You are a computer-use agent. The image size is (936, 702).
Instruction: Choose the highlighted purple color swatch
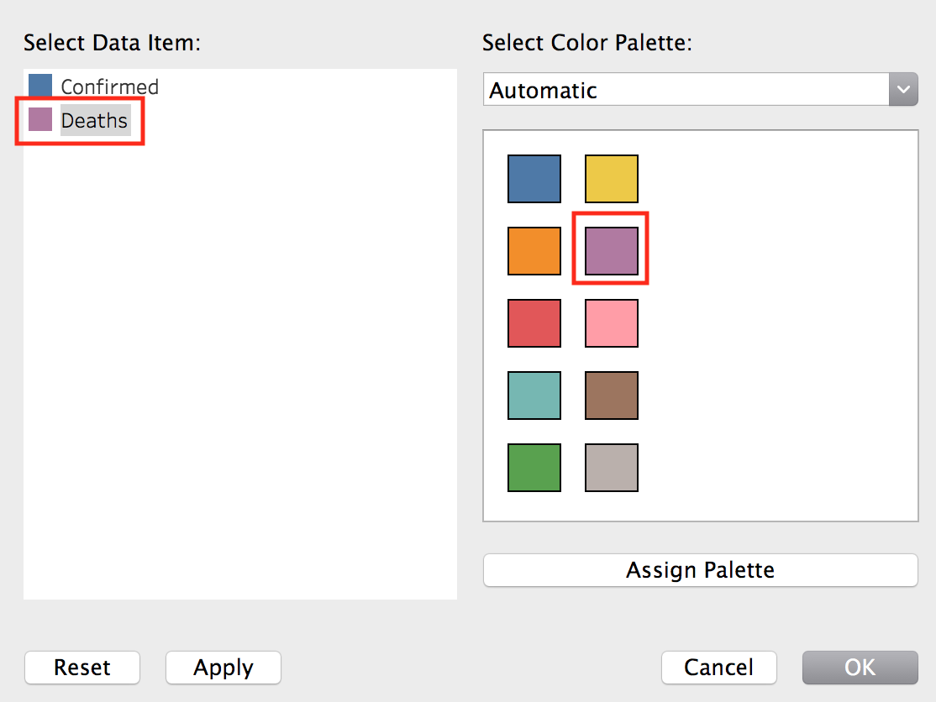(611, 250)
